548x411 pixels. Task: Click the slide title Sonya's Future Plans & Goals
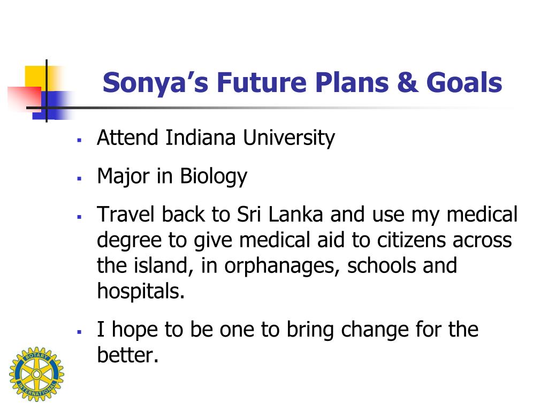(302, 83)
